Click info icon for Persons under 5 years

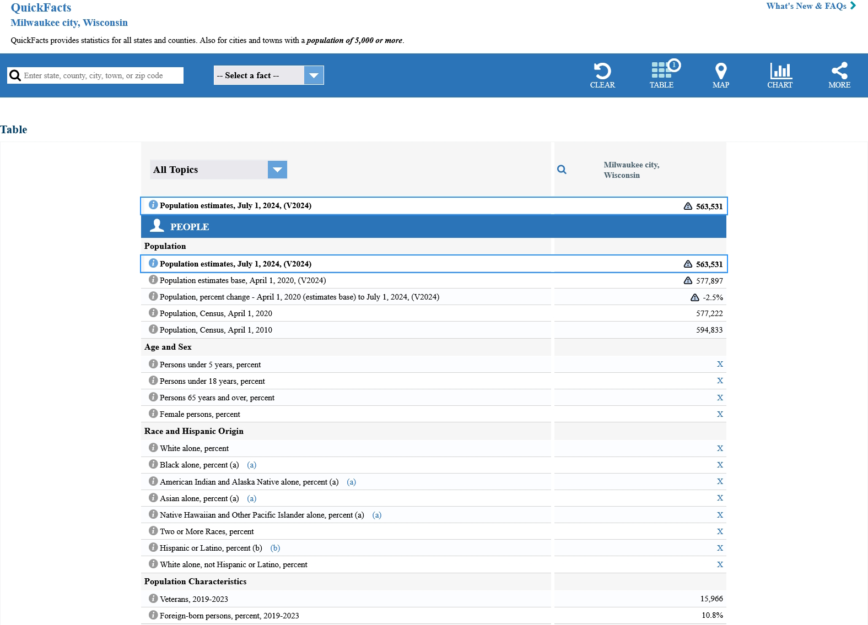(153, 364)
